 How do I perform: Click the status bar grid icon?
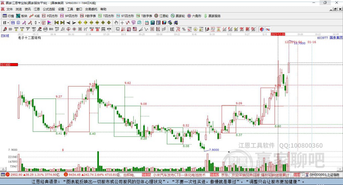click(3, 175)
